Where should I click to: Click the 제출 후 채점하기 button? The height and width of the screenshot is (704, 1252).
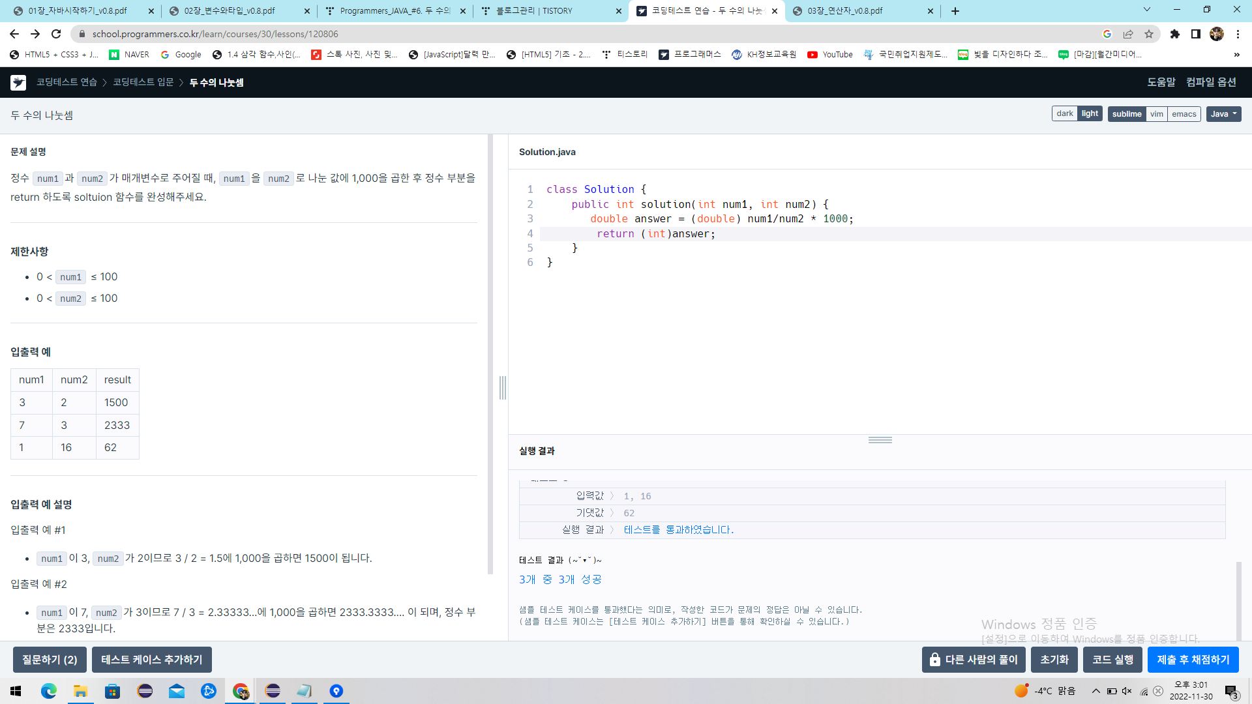pos(1193,659)
